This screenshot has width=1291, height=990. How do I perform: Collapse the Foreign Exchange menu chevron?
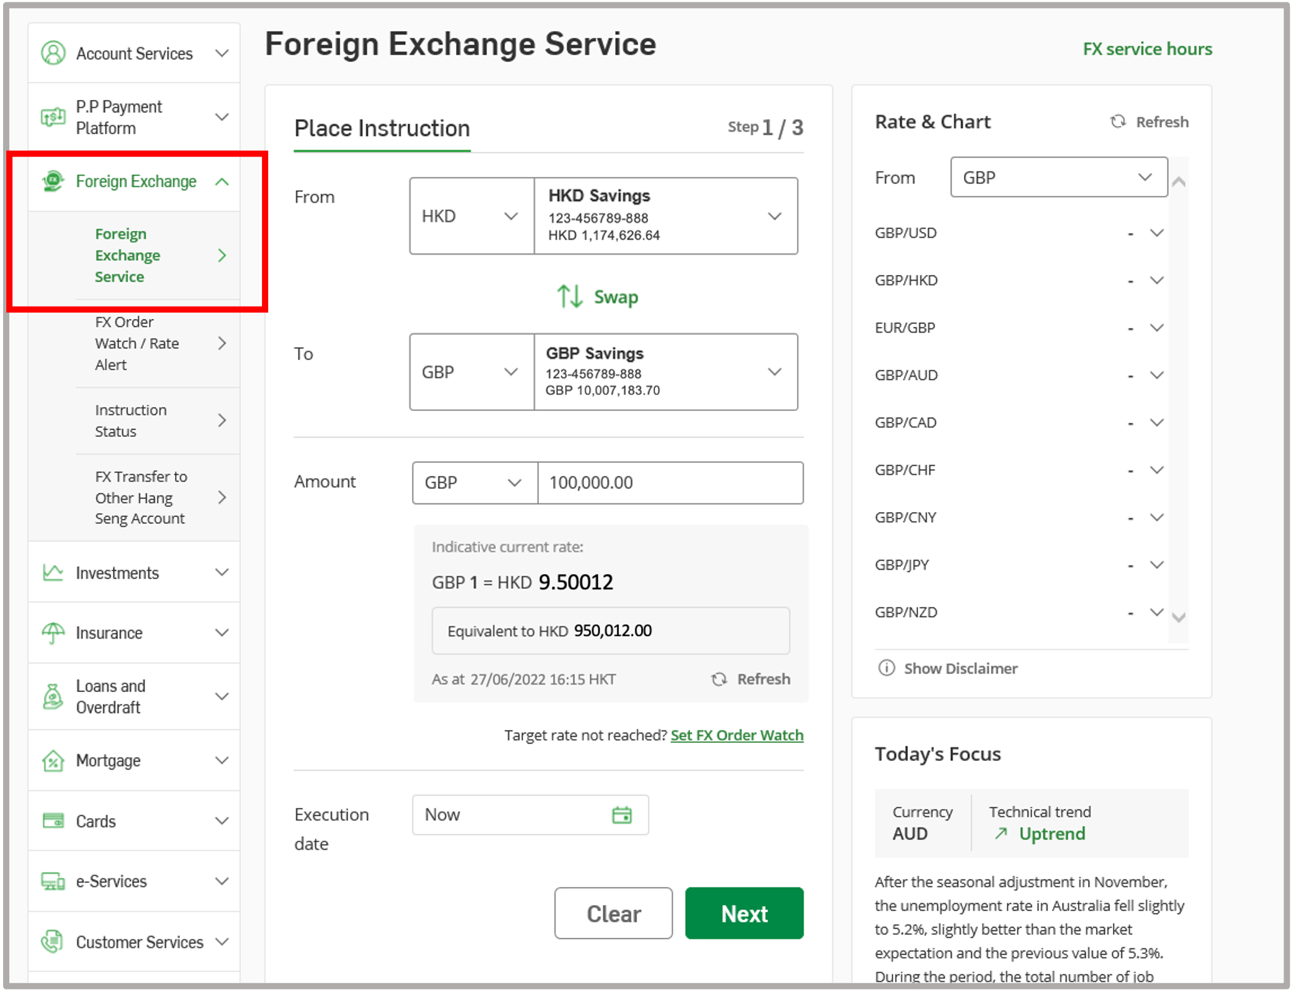click(222, 181)
